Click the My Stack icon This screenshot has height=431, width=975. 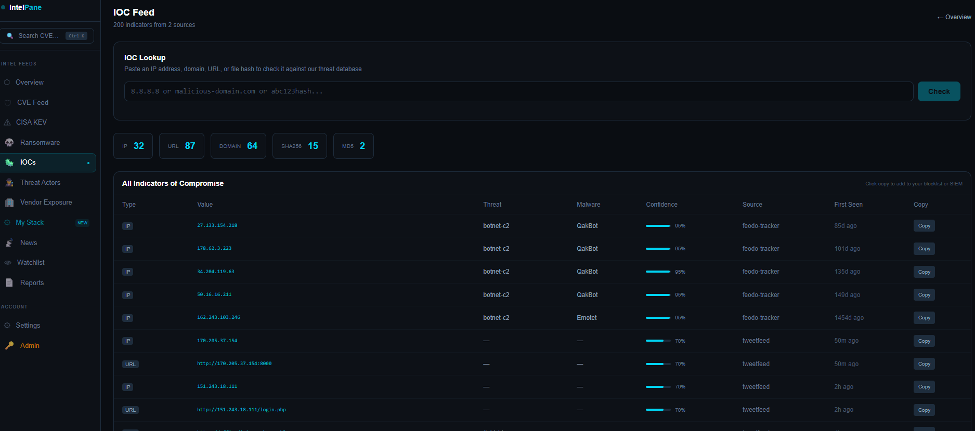click(7, 223)
